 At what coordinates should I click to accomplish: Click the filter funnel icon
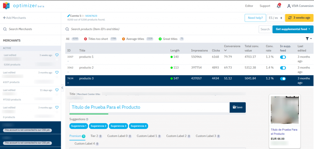coord(307,39)
